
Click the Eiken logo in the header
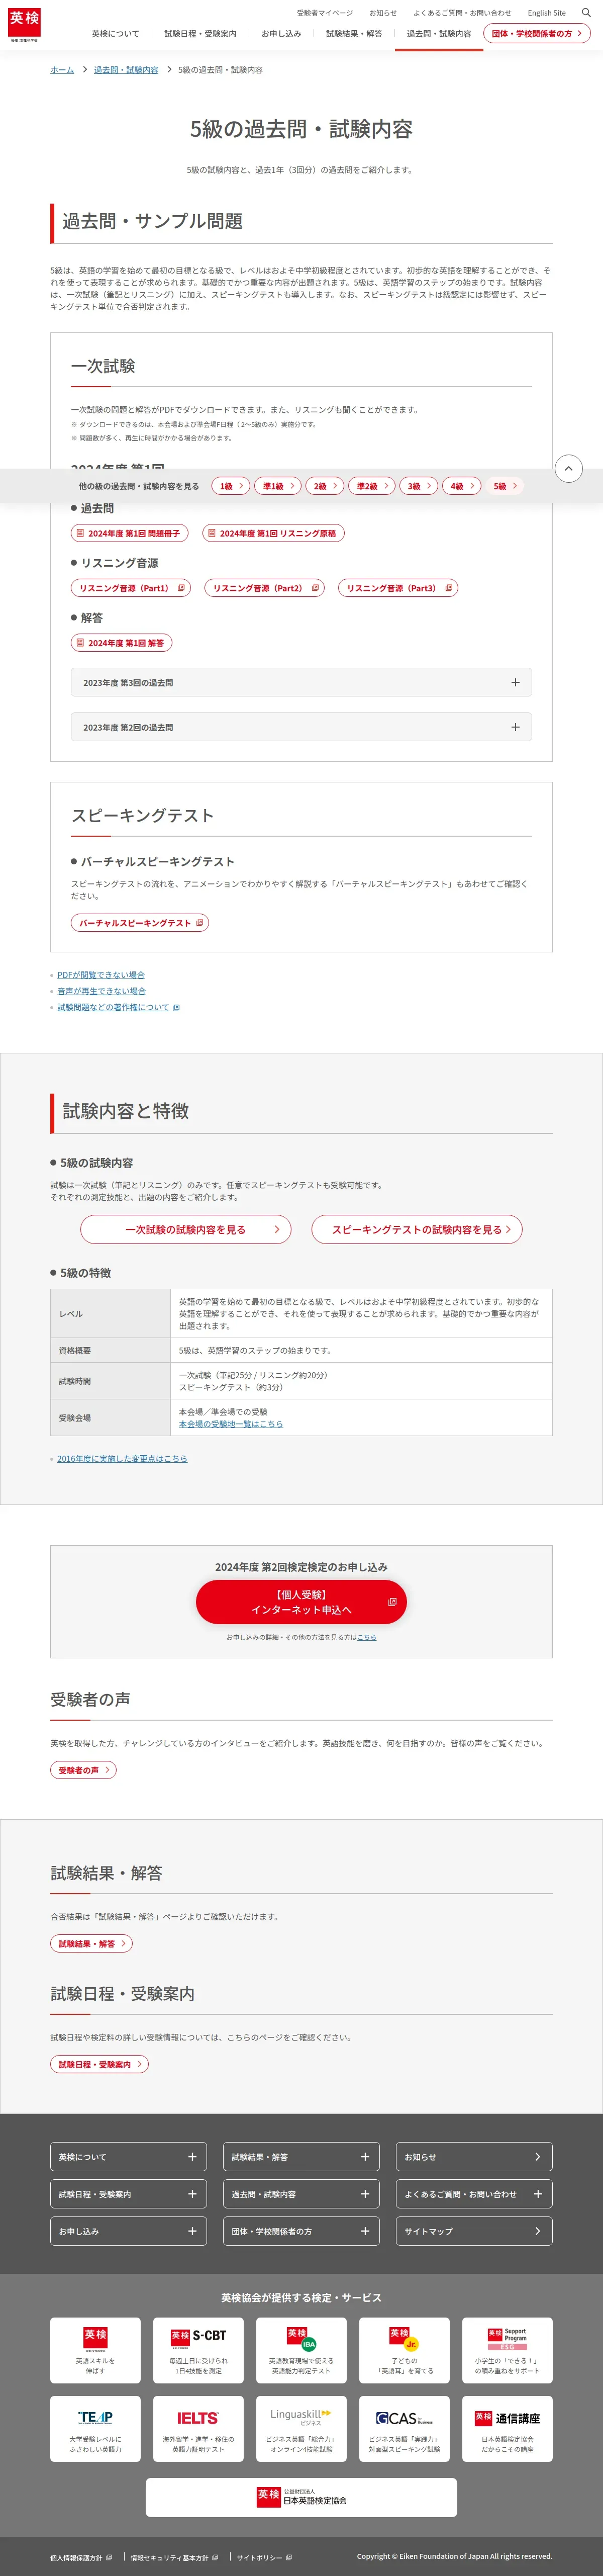click(x=25, y=24)
